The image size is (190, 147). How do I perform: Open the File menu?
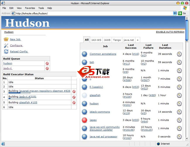pos(4,8)
